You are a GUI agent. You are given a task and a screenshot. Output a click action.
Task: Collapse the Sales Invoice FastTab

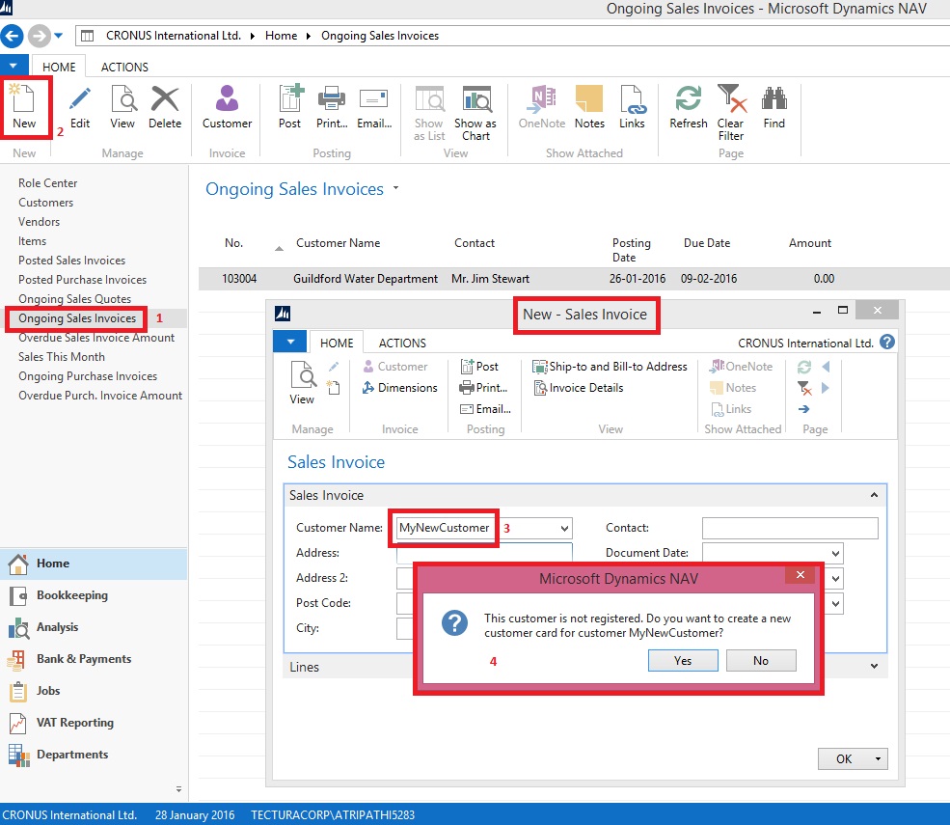coord(874,495)
